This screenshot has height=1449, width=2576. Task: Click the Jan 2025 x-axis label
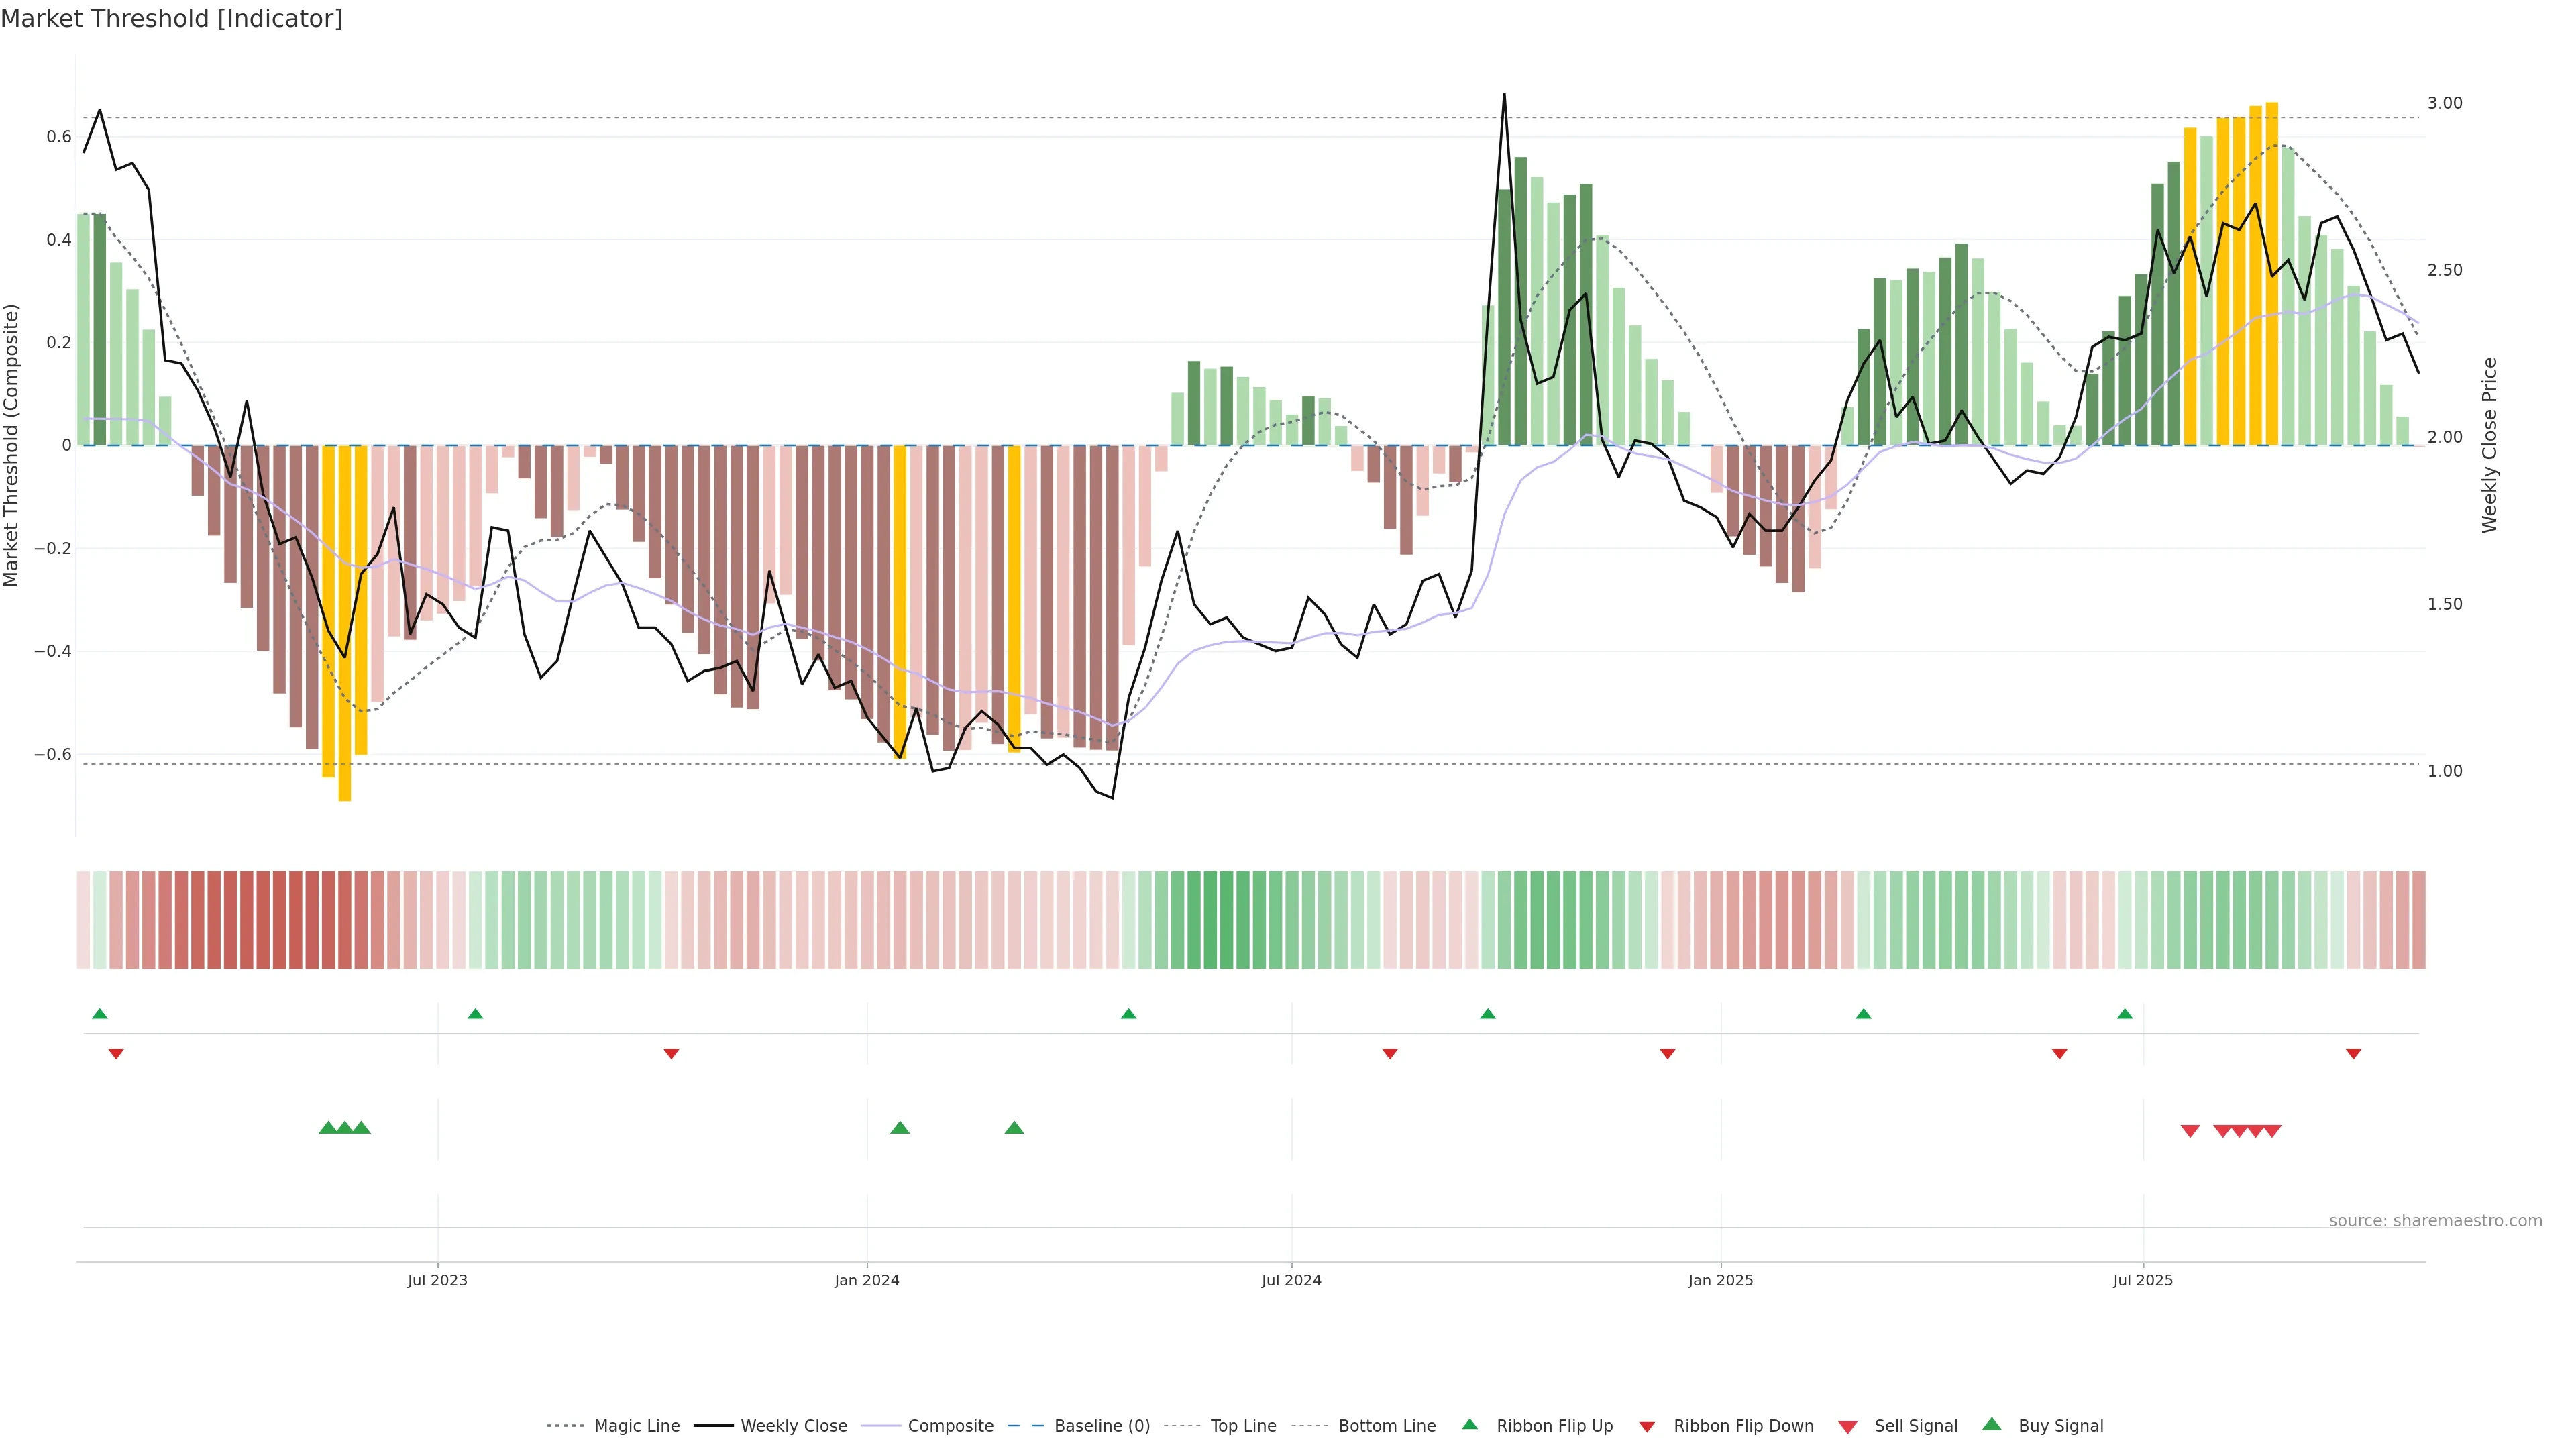[x=1720, y=1280]
